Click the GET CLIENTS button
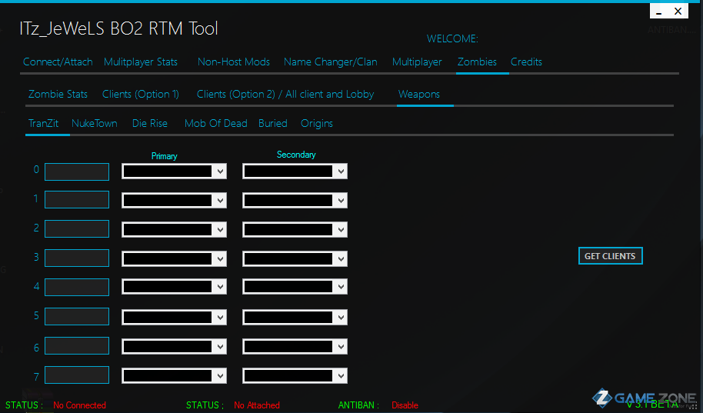The width and height of the screenshot is (703, 413). 610,256
